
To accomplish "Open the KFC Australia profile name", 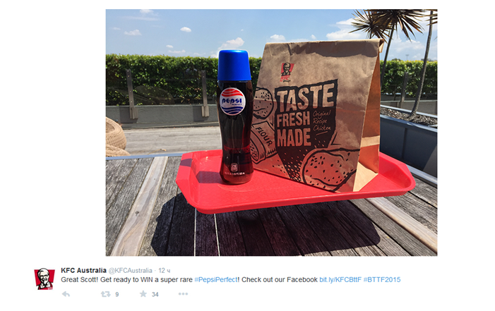I will tap(83, 270).
